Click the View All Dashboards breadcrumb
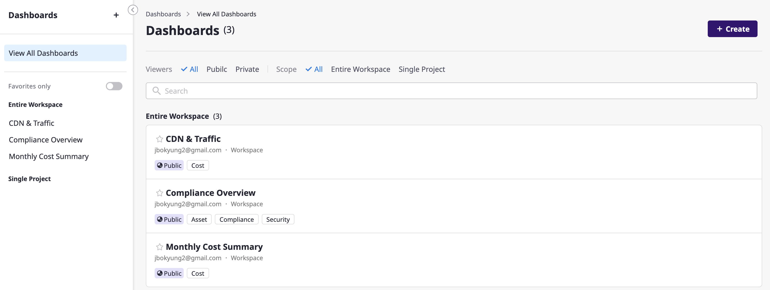The width and height of the screenshot is (770, 290). (x=226, y=14)
